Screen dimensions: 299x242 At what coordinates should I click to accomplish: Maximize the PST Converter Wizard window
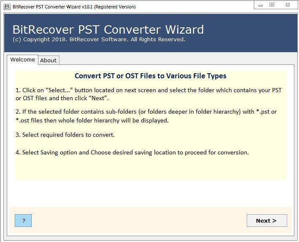272,5
